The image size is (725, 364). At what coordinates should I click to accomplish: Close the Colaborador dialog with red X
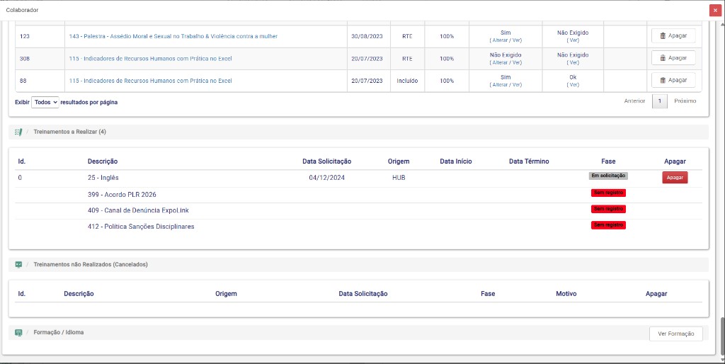[x=715, y=11]
